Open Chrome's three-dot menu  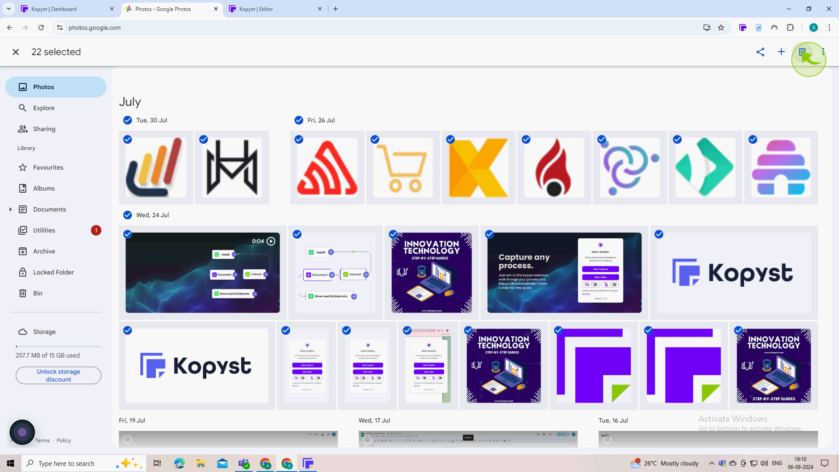click(829, 28)
